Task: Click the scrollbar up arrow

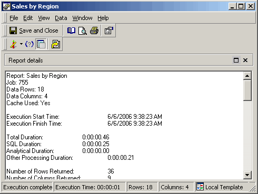Action: coord(247,76)
